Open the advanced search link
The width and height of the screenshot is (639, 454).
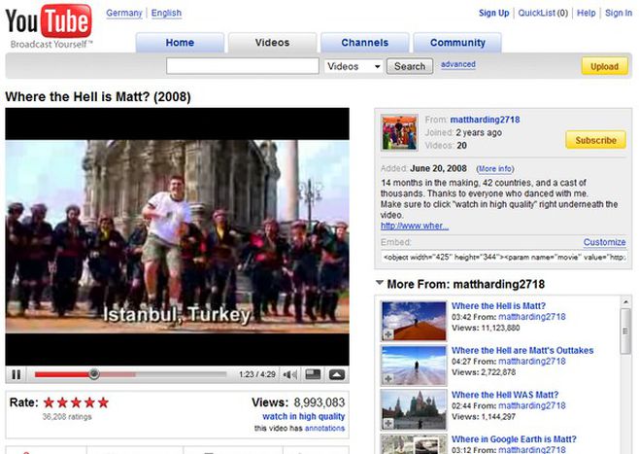pos(458,64)
